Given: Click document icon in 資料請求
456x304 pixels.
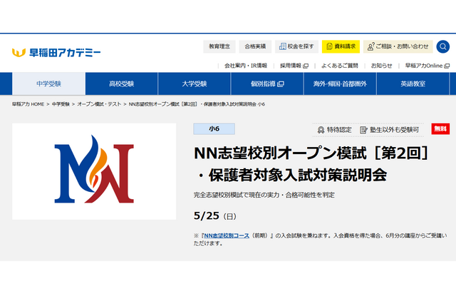Looking at the screenshot, I should point(329,46).
